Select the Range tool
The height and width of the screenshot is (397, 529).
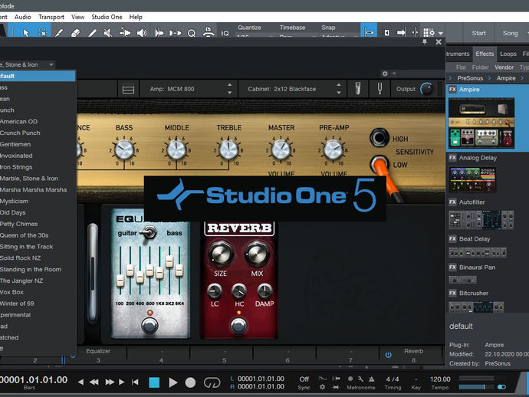pos(42,33)
